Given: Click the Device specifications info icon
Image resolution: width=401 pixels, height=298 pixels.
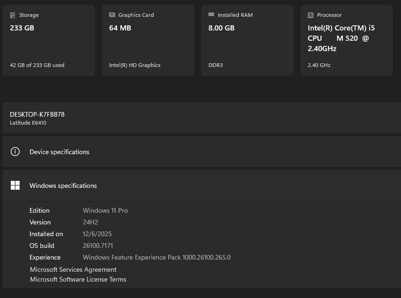Looking at the screenshot, I should pos(15,152).
